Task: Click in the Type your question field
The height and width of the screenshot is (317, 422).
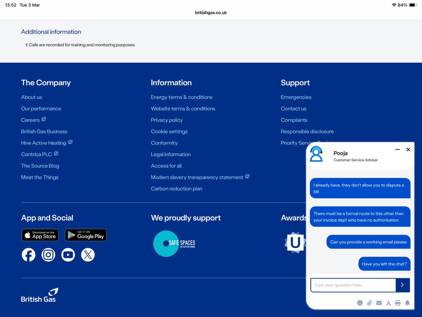Action: tap(353, 285)
